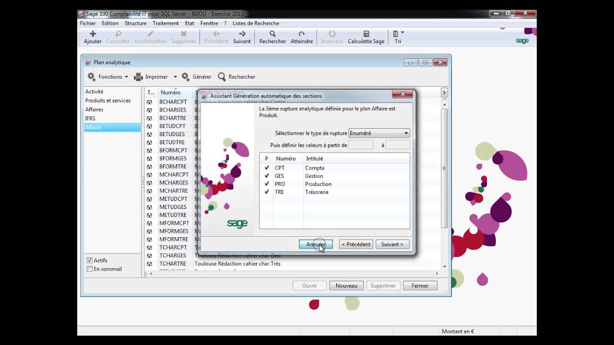Toggle check mark for GES Gestion row
The width and height of the screenshot is (614, 345).
click(x=267, y=176)
